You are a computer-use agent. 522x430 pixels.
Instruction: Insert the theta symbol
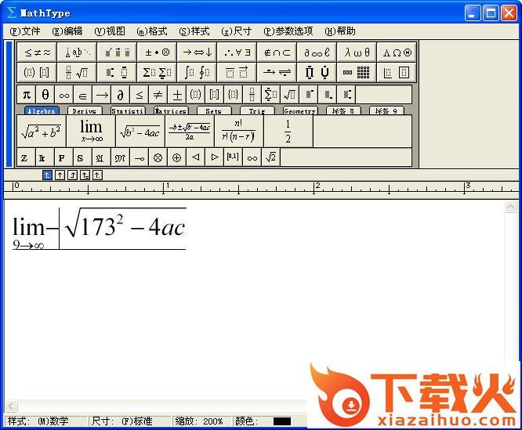click(x=45, y=95)
